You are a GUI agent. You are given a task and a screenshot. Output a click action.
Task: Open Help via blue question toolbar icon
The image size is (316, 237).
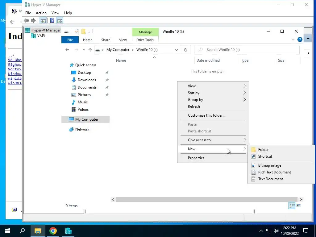pos(52,20)
